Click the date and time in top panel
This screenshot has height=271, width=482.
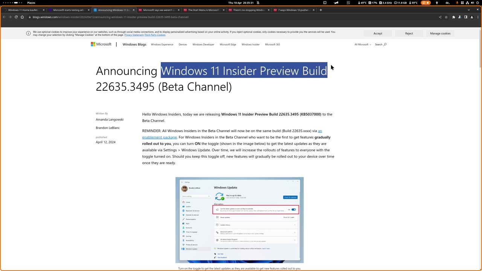[241, 3]
